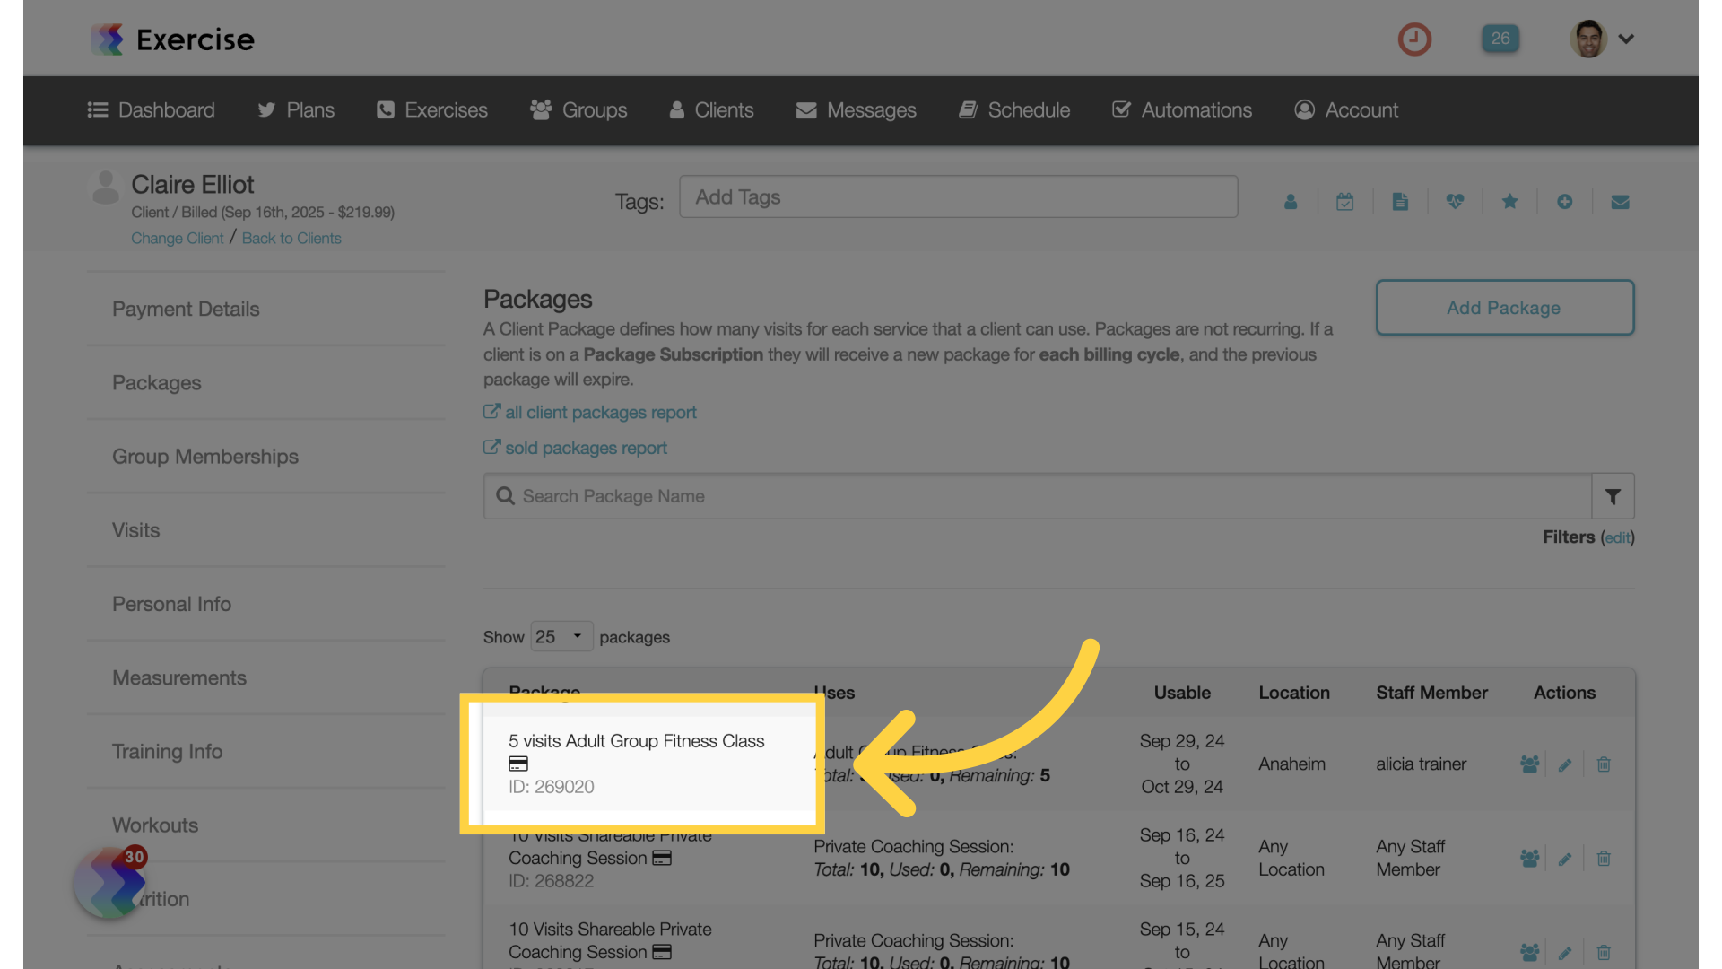
Task: Open Messages in the navigation bar
Action: tap(857, 110)
